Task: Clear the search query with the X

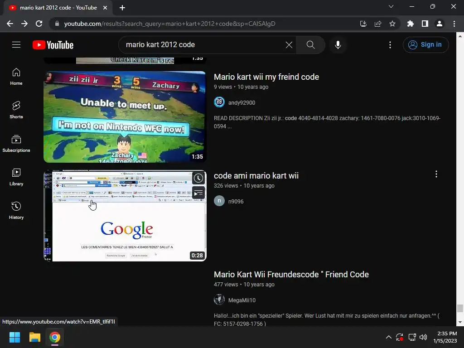Action: (x=289, y=45)
